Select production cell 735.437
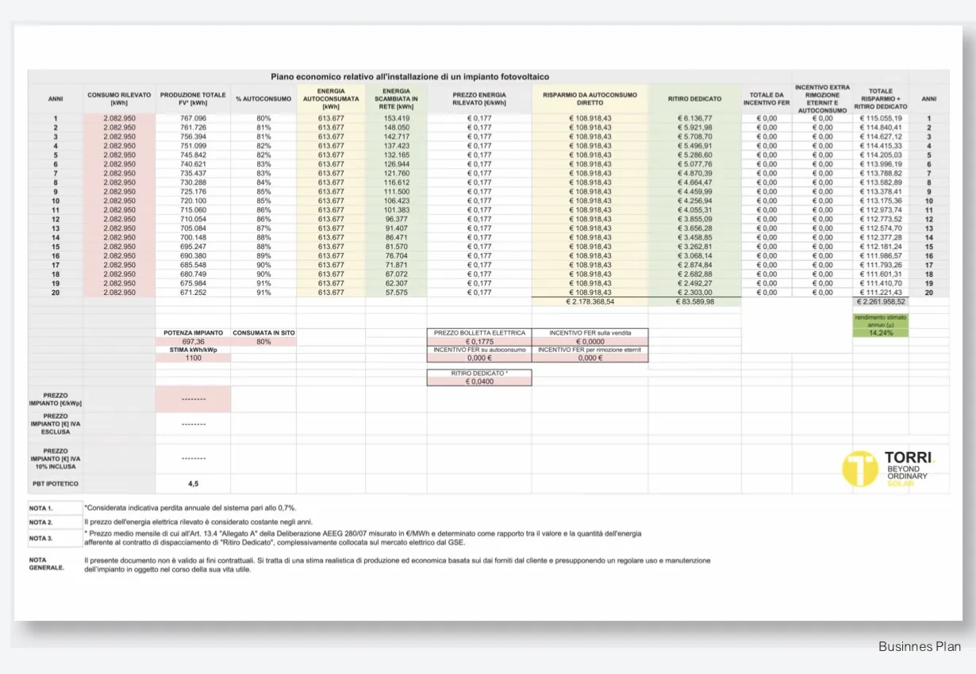 pyautogui.click(x=194, y=173)
